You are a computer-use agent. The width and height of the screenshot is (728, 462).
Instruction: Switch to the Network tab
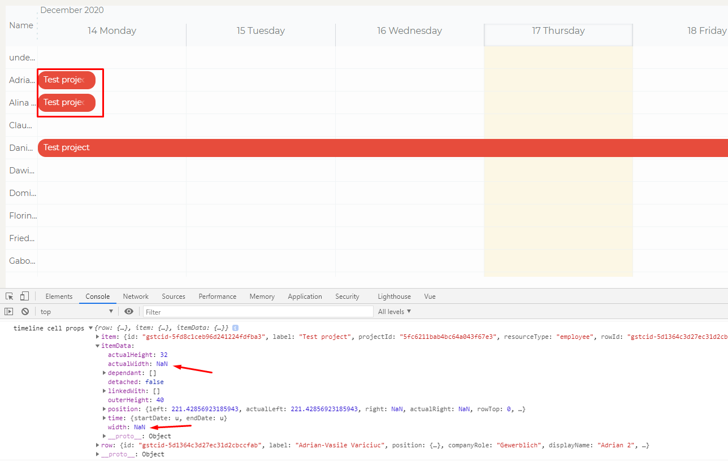coord(136,296)
